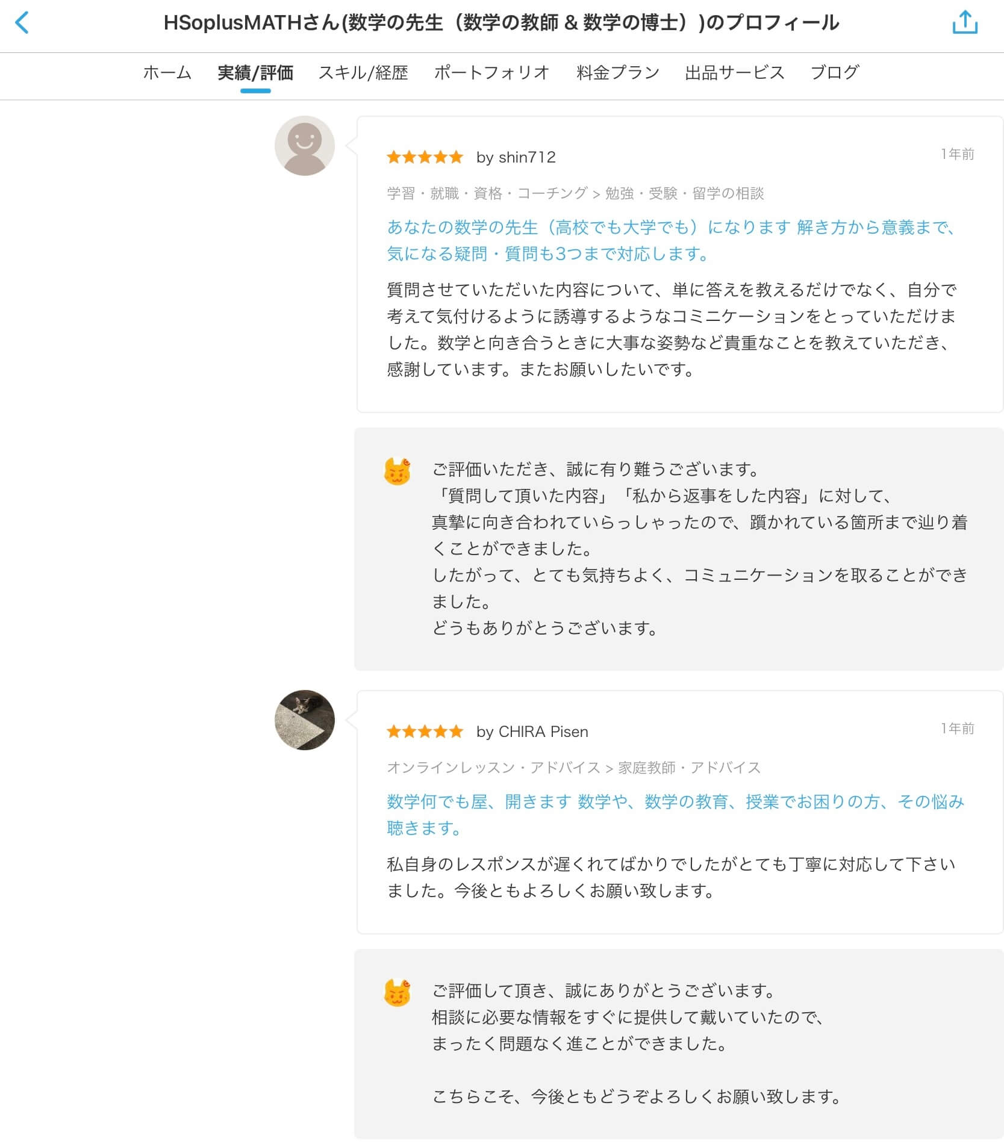This screenshot has width=1004, height=1147.
Task: Show the 料金プラン tab
Action: (617, 73)
